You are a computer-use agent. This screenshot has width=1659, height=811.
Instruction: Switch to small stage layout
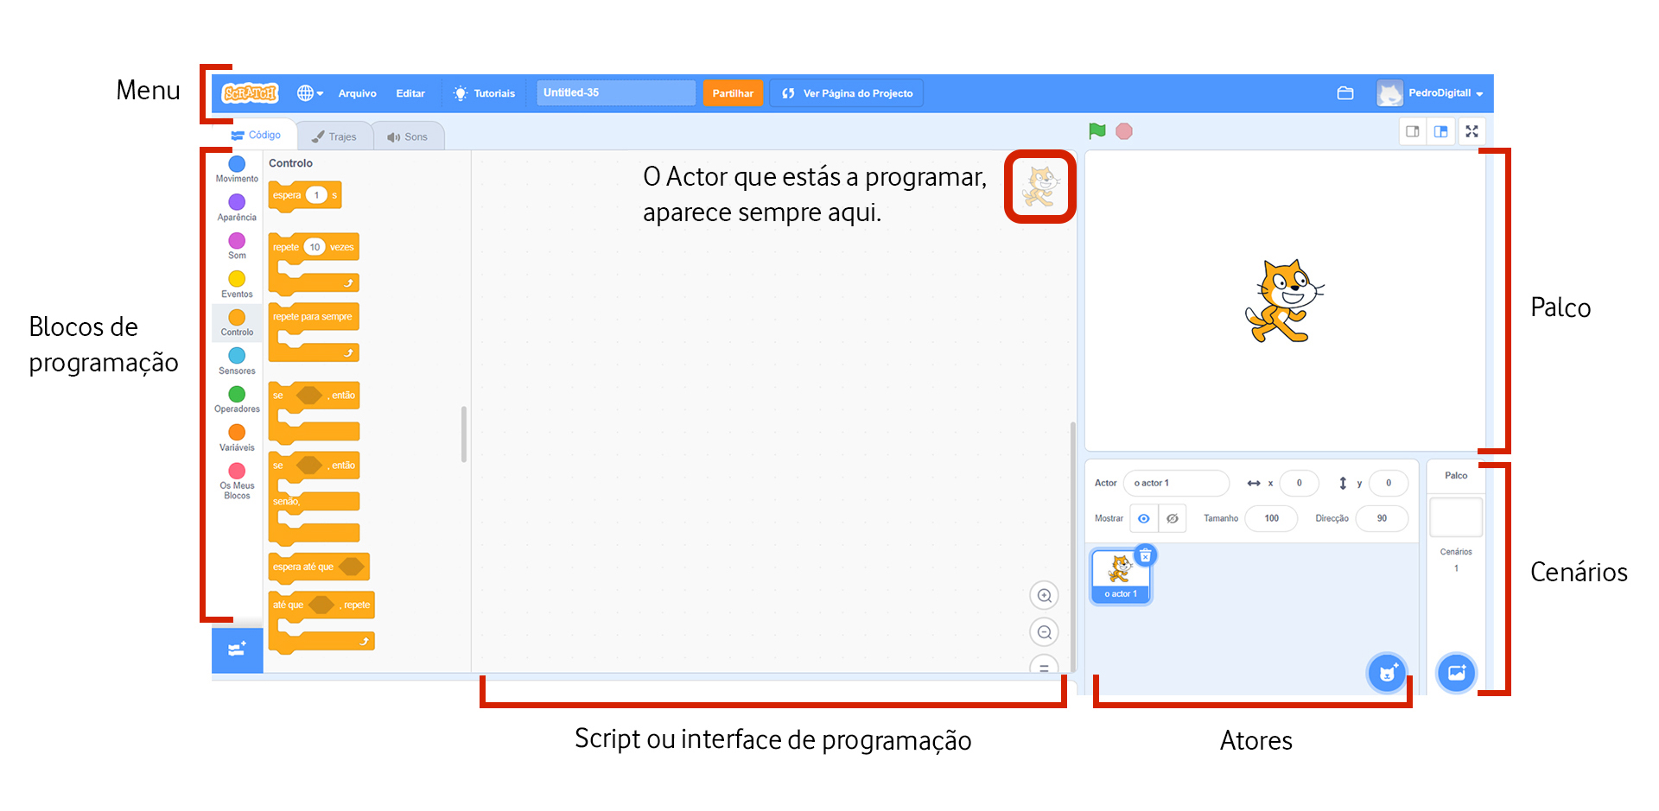[x=1413, y=131]
